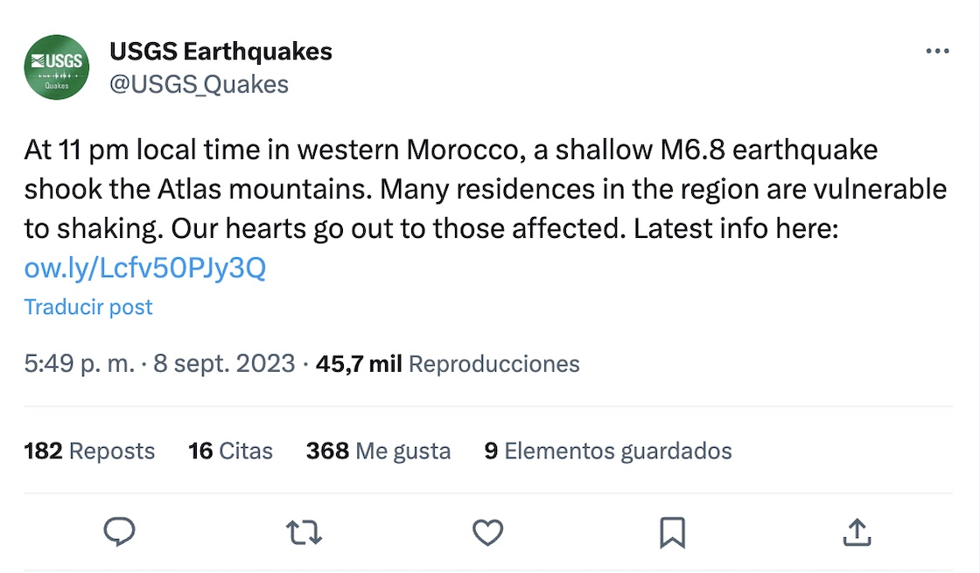Open the USGS Earthquakes display name

click(x=220, y=52)
